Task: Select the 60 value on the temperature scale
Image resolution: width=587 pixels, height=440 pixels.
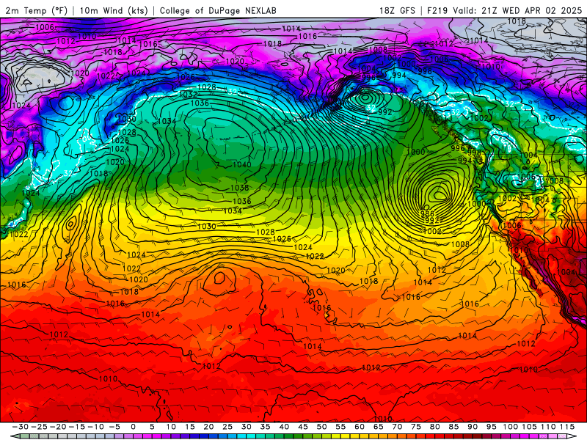Action: point(360,427)
